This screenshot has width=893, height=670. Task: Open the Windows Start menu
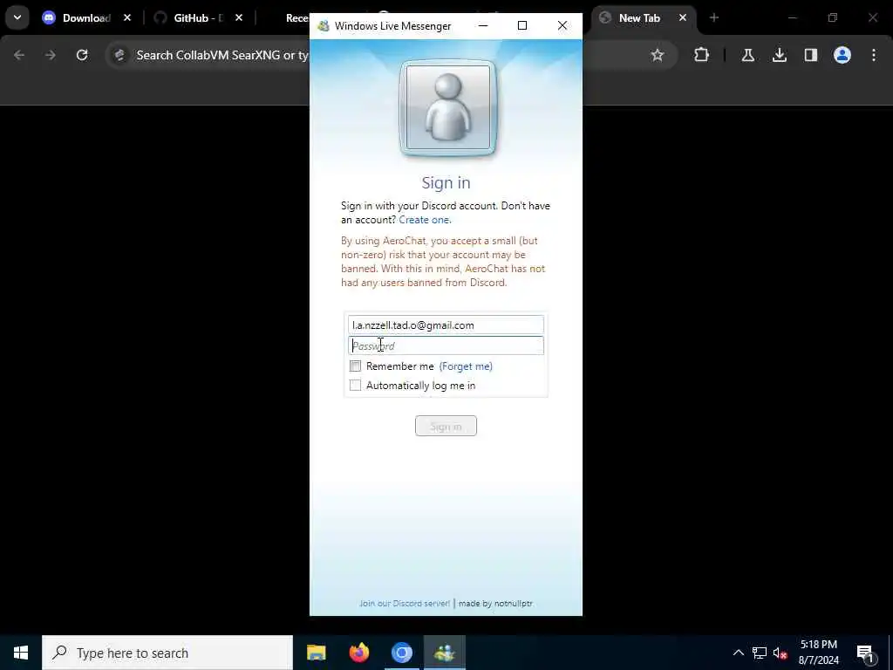21,653
